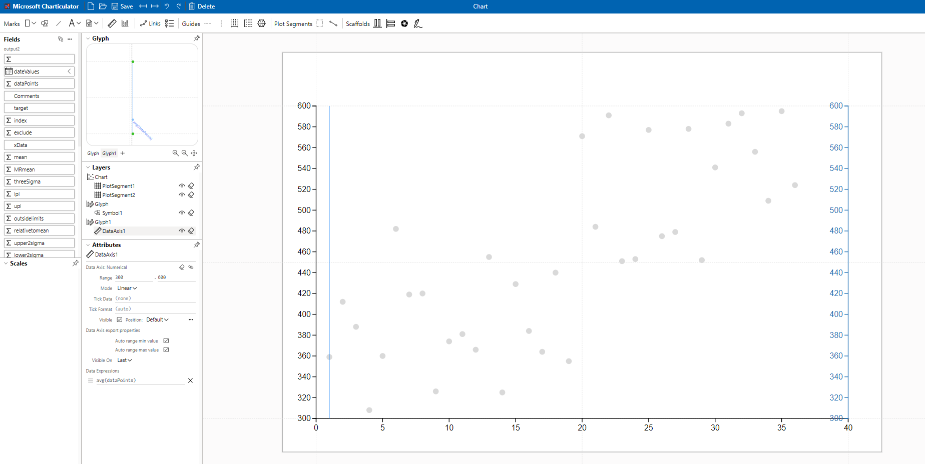This screenshot has height=464, width=925.
Task: Uncheck the Auto range min value checkbox
Action: (166, 340)
